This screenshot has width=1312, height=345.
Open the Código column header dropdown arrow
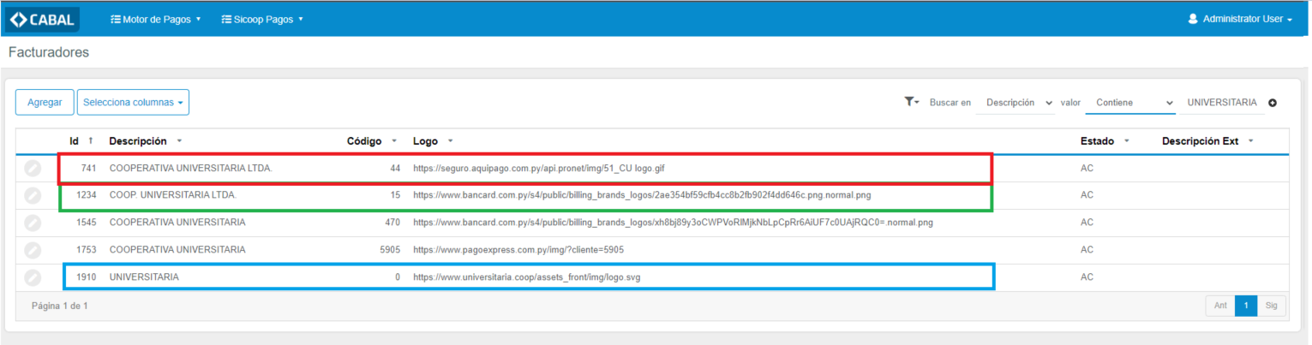click(394, 141)
